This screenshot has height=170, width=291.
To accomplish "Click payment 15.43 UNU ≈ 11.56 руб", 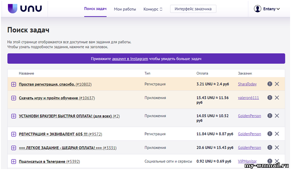I will (213, 100).
